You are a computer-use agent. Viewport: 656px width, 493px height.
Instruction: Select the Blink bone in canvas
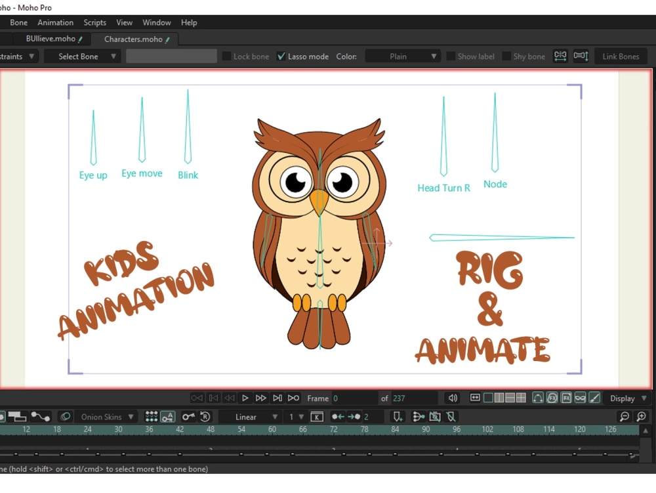coord(188,127)
